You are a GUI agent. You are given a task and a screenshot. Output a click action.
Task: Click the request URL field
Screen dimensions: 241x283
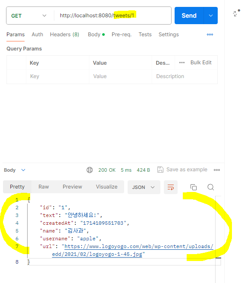tap(113, 16)
